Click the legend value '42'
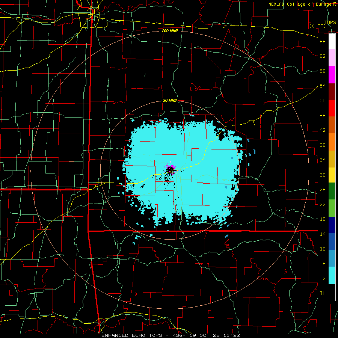Screen dimensions: 338x338 [323, 130]
